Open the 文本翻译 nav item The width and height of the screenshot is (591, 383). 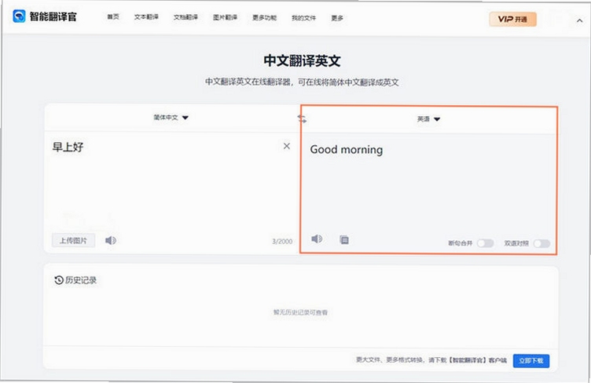tap(146, 17)
